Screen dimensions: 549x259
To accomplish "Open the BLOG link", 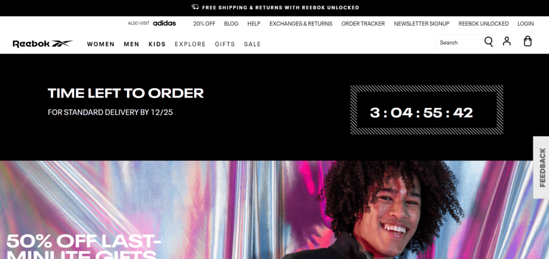I will 231,24.
